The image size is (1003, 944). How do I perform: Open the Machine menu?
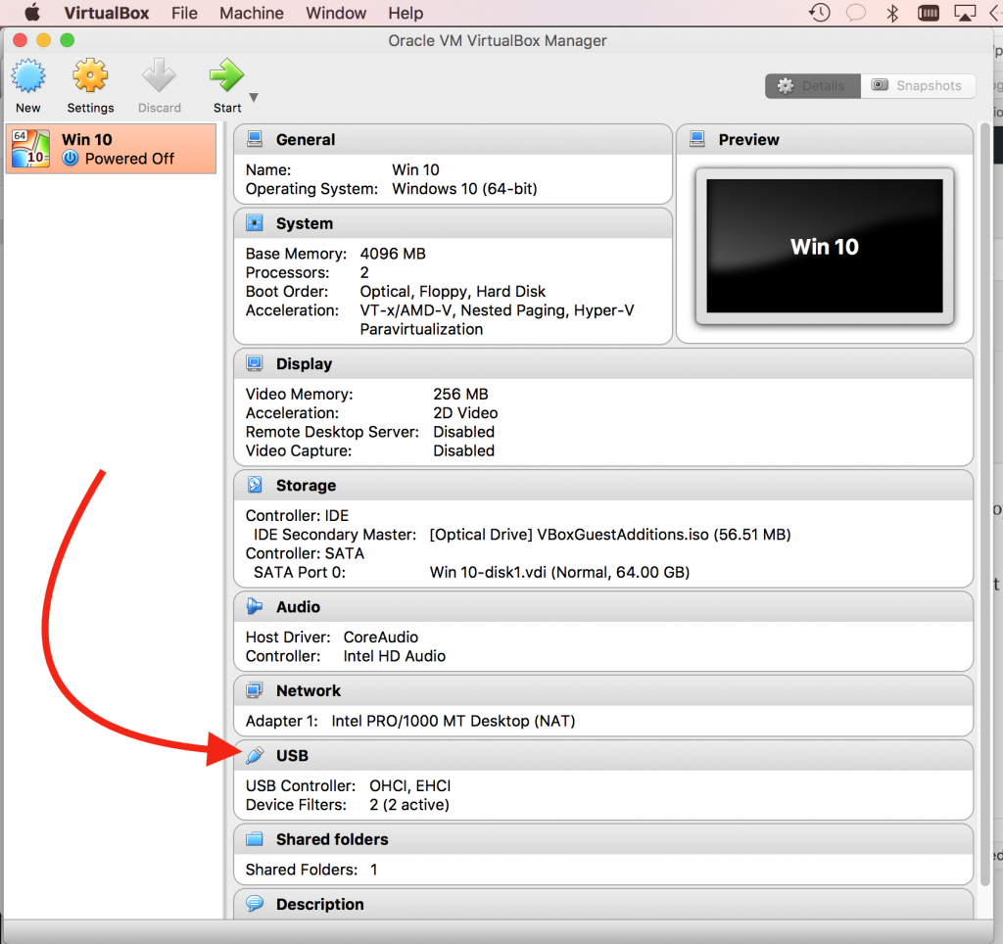[x=252, y=13]
